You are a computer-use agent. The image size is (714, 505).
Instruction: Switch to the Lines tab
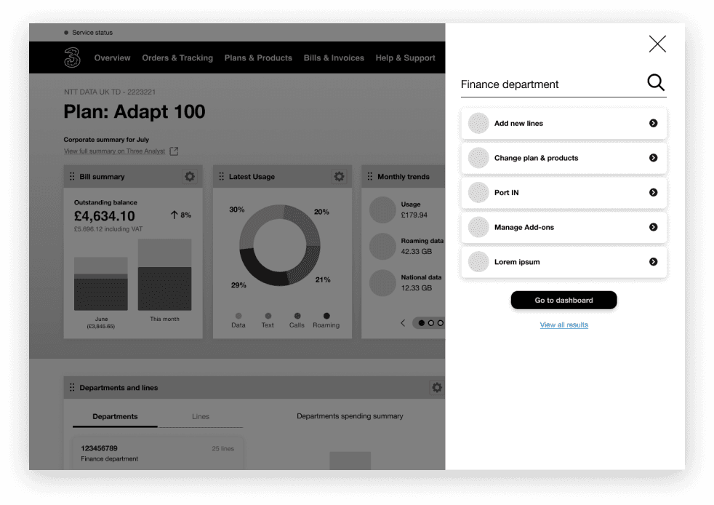tap(201, 416)
